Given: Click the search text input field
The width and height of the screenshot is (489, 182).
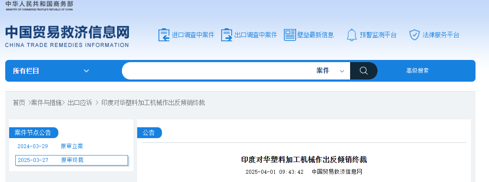Looking at the screenshot, I should point(217,71).
